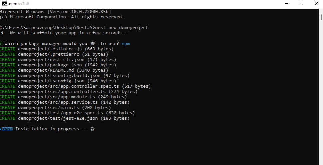Image resolution: width=323 pixels, height=165 pixels.
Task: Minimize the npm install window
Action: coord(286,4)
